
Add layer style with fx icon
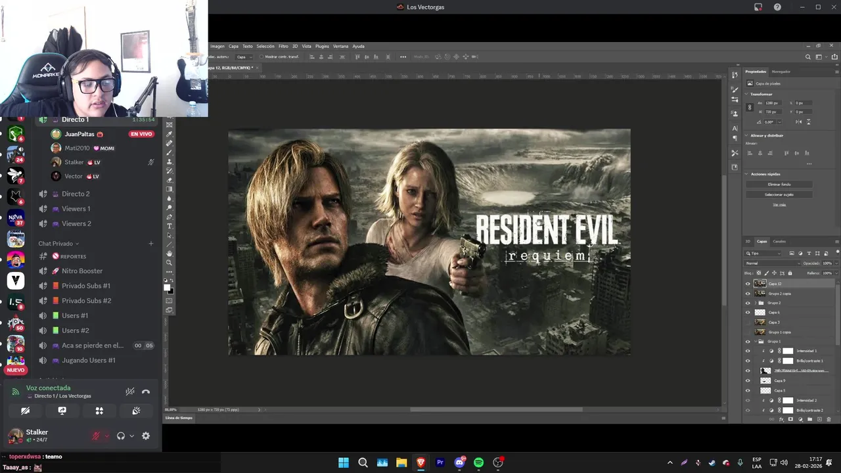coord(782,419)
